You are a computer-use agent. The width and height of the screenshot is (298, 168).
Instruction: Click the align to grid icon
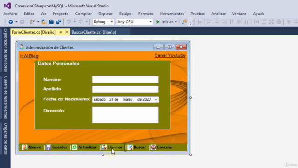(x=199, y=22)
